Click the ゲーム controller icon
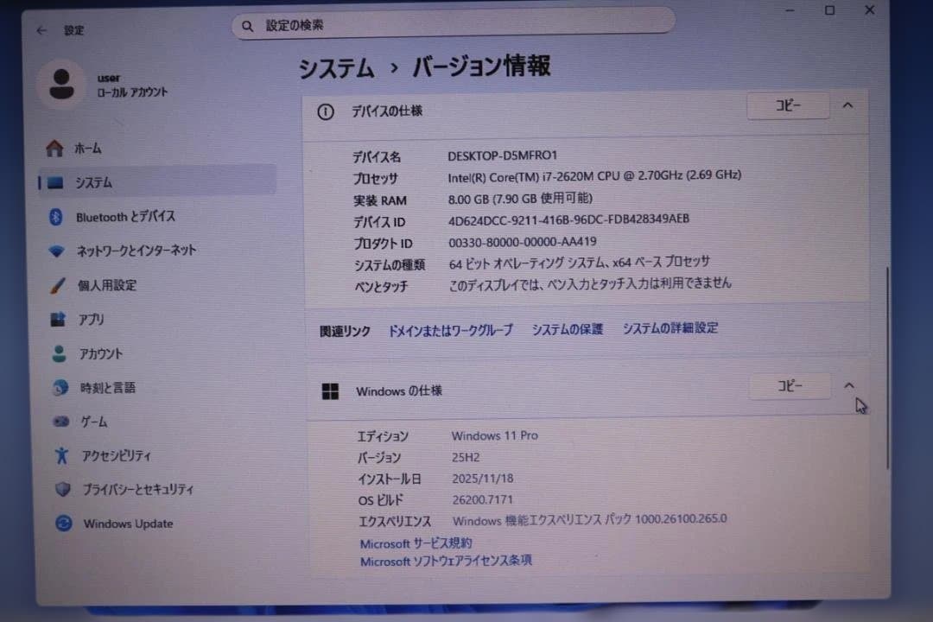 pyautogui.click(x=61, y=422)
